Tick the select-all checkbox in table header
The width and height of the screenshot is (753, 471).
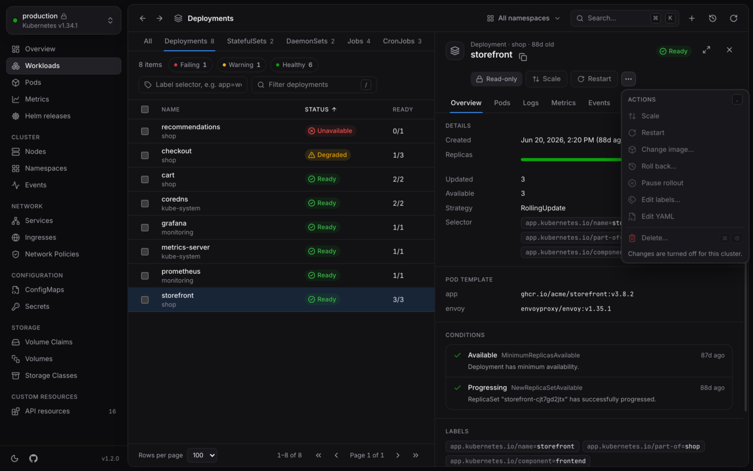(145, 109)
